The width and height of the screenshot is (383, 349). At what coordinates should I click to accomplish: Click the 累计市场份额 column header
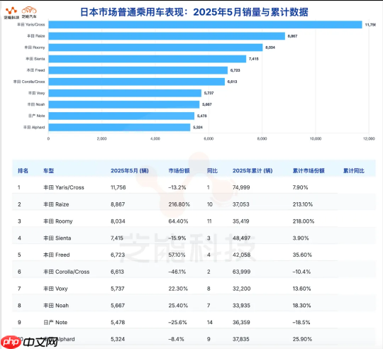(309, 171)
